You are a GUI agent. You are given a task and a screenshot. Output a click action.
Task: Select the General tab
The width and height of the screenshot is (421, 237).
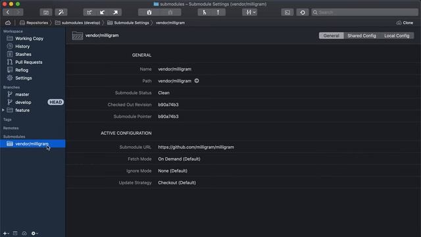(x=331, y=36)
